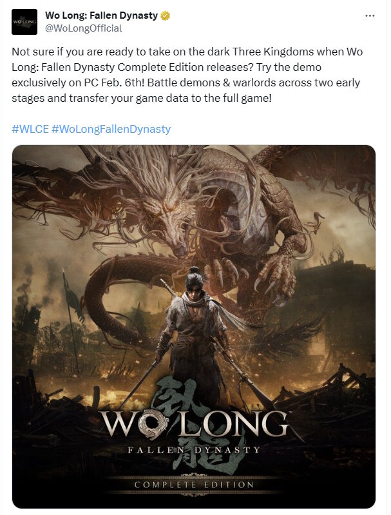The width and height of the screenshot is (391, 515).
Task: Visit the @WoLongOfficial handle
Action: 83,28
